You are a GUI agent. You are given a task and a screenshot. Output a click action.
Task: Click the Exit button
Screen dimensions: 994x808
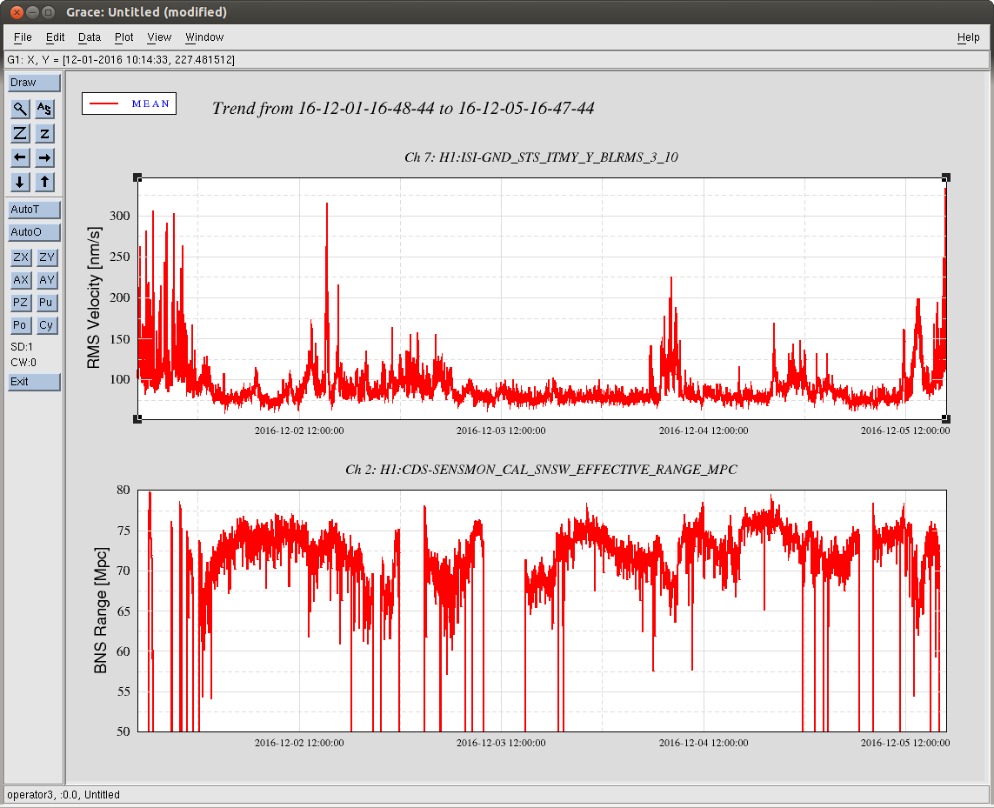(34, 382)
